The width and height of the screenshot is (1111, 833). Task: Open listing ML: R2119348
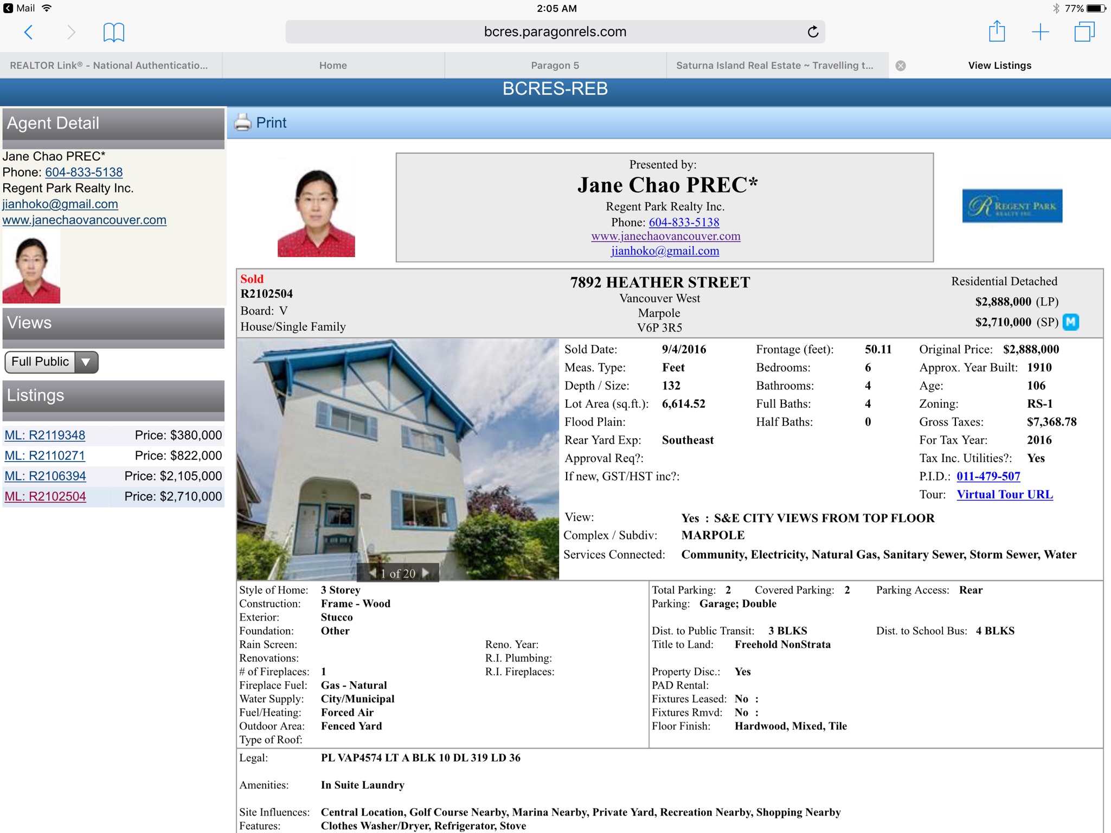(x=45, y=435)
